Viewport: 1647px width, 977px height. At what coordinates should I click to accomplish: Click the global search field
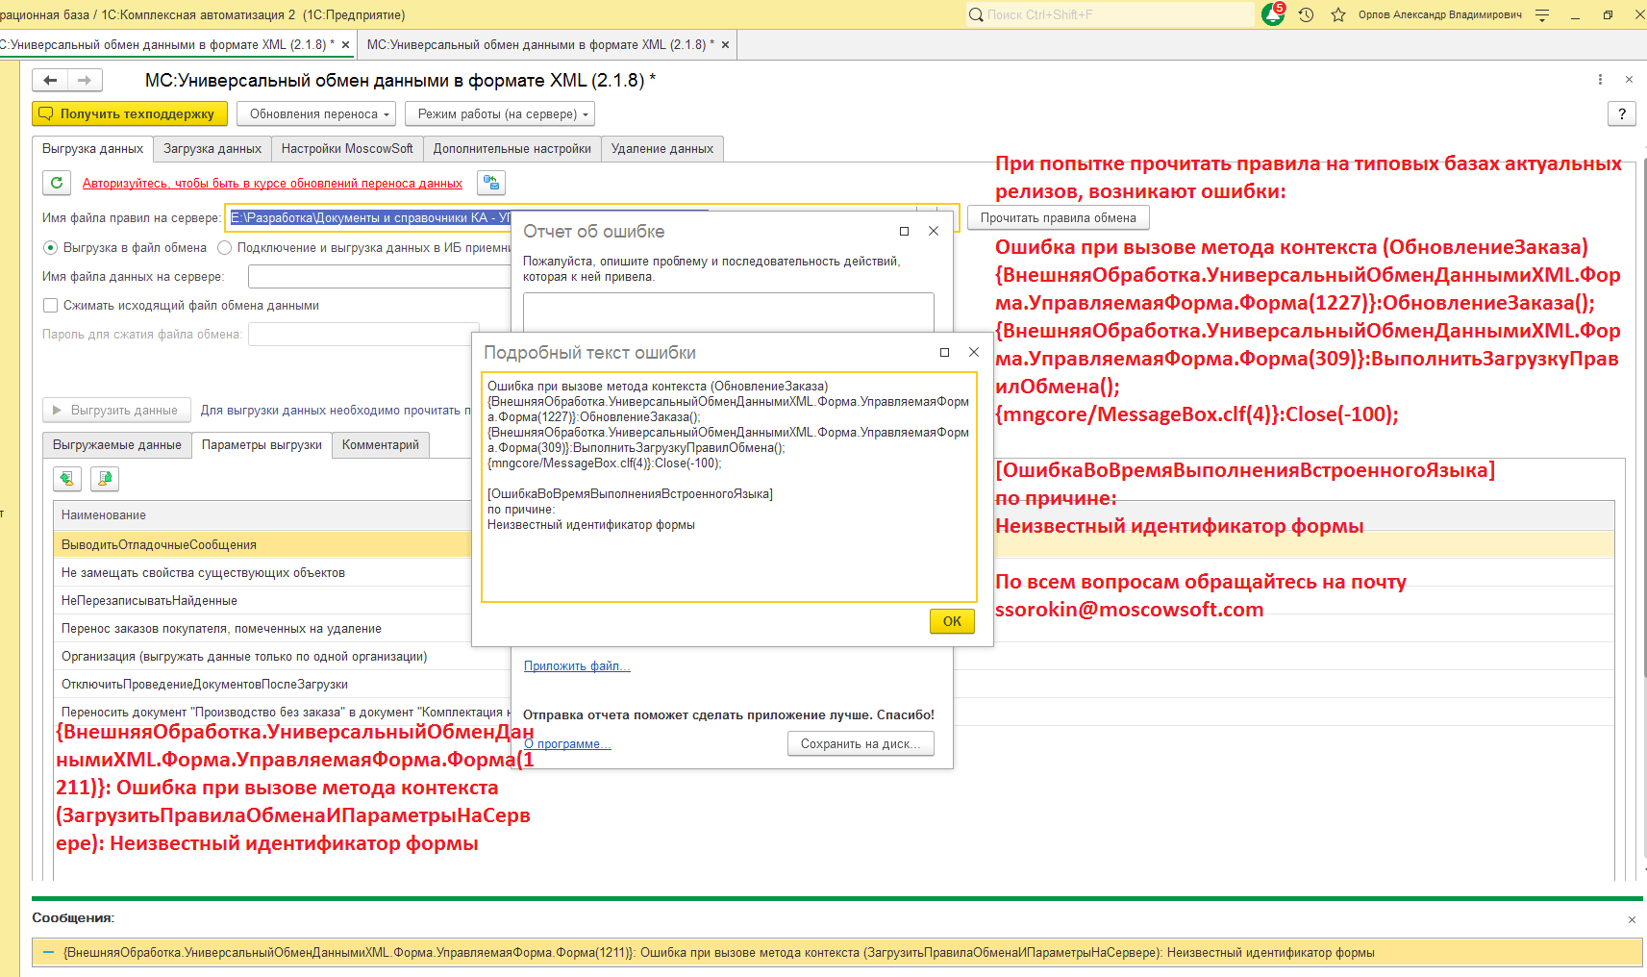point(1110,14)
